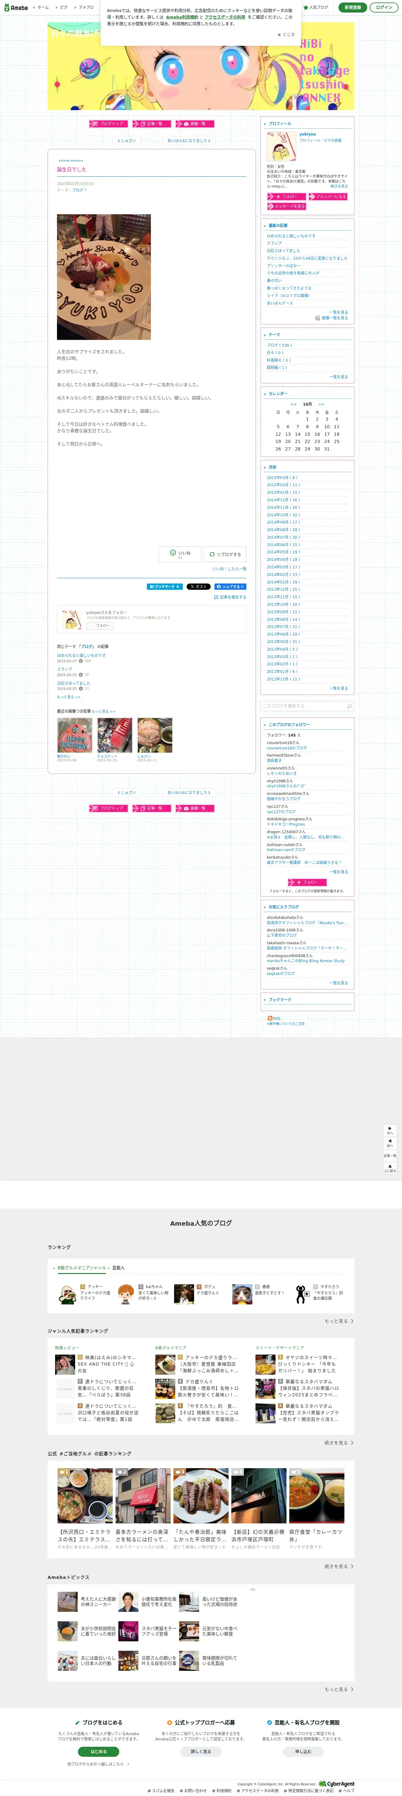Click the CyberAgent logo in the footer

point(337,1784)
